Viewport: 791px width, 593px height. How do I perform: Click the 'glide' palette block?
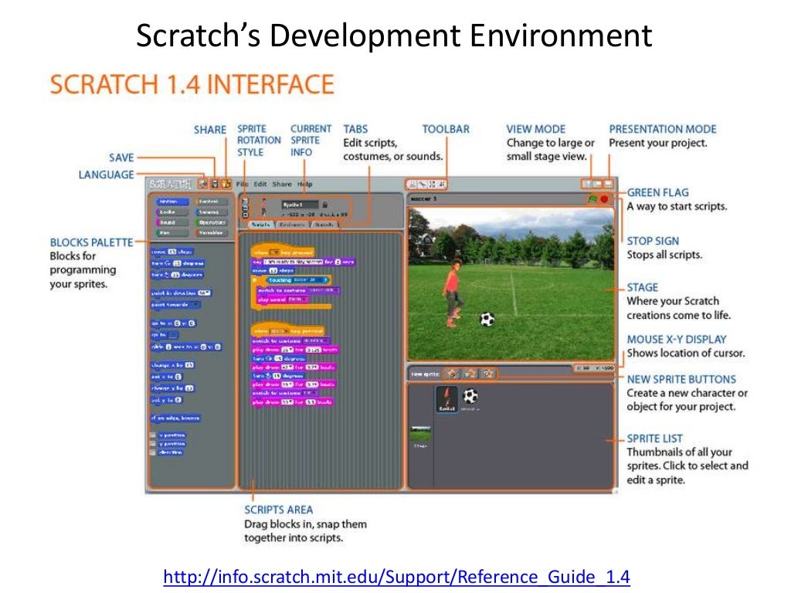pos(186,347)
